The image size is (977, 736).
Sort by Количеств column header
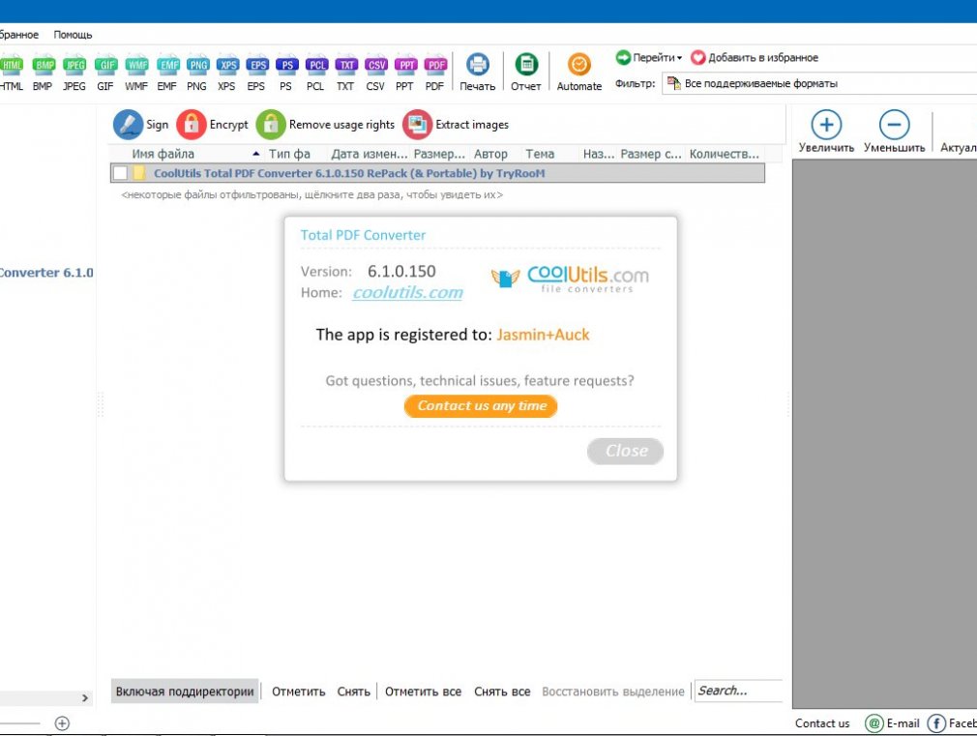(724, 154)
